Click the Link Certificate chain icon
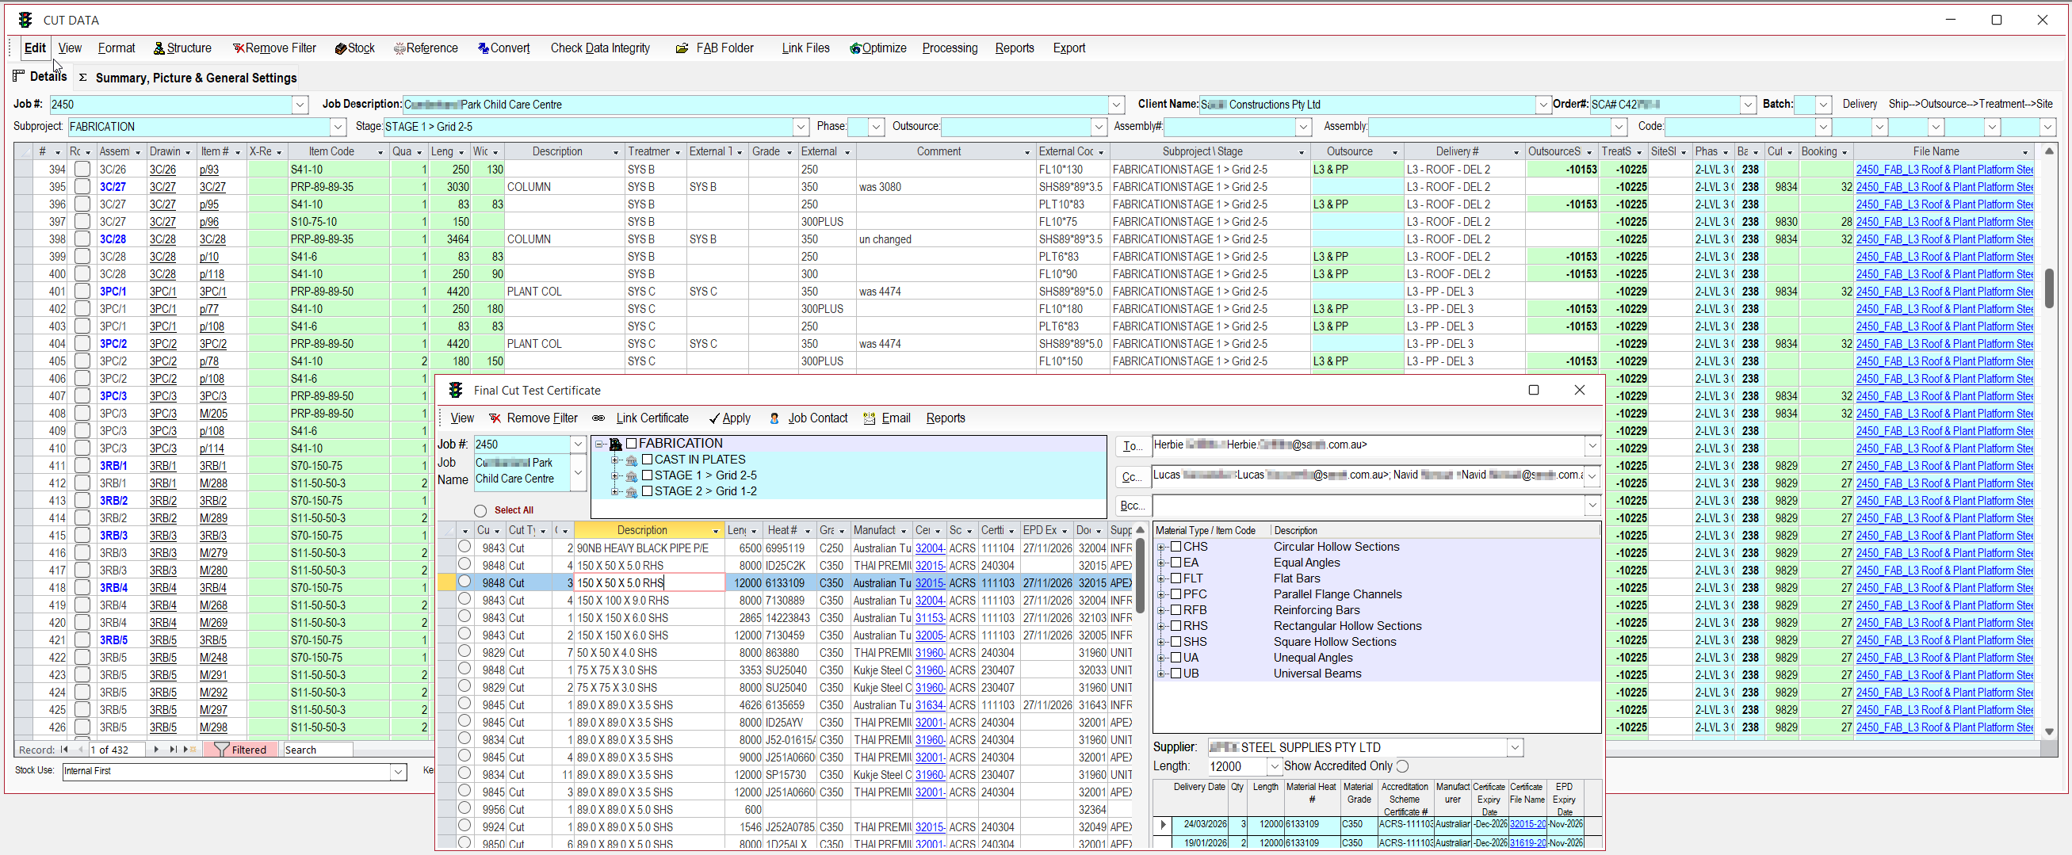 click(598, 418)
